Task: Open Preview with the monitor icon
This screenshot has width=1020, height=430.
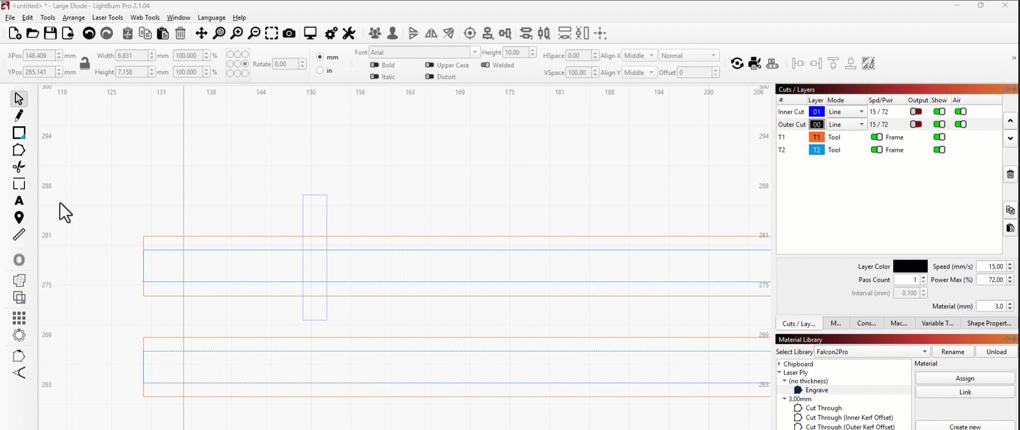Action: [310, 33]
